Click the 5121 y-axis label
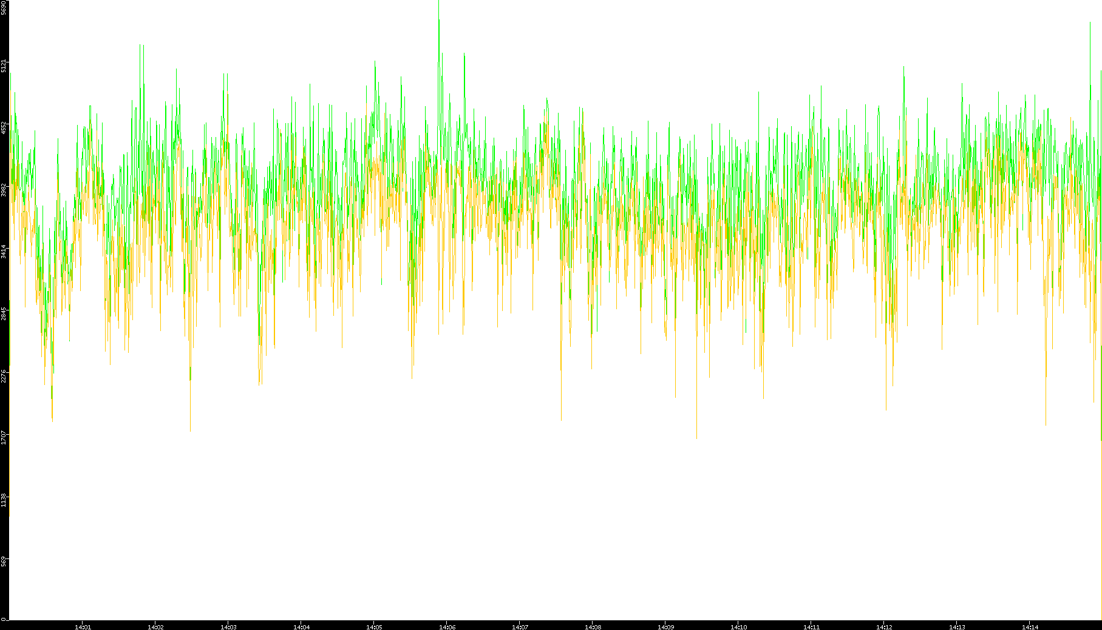This screenshot has height=630, width=1102. [4, 65]
